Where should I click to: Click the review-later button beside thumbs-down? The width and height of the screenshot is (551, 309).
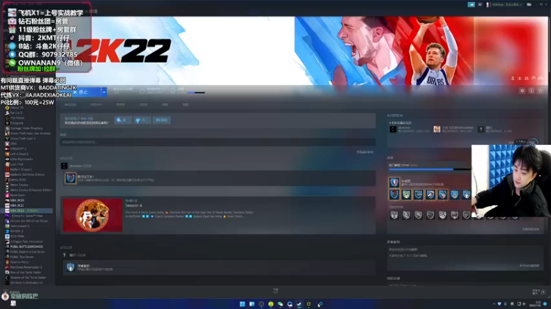pos(162,119)
